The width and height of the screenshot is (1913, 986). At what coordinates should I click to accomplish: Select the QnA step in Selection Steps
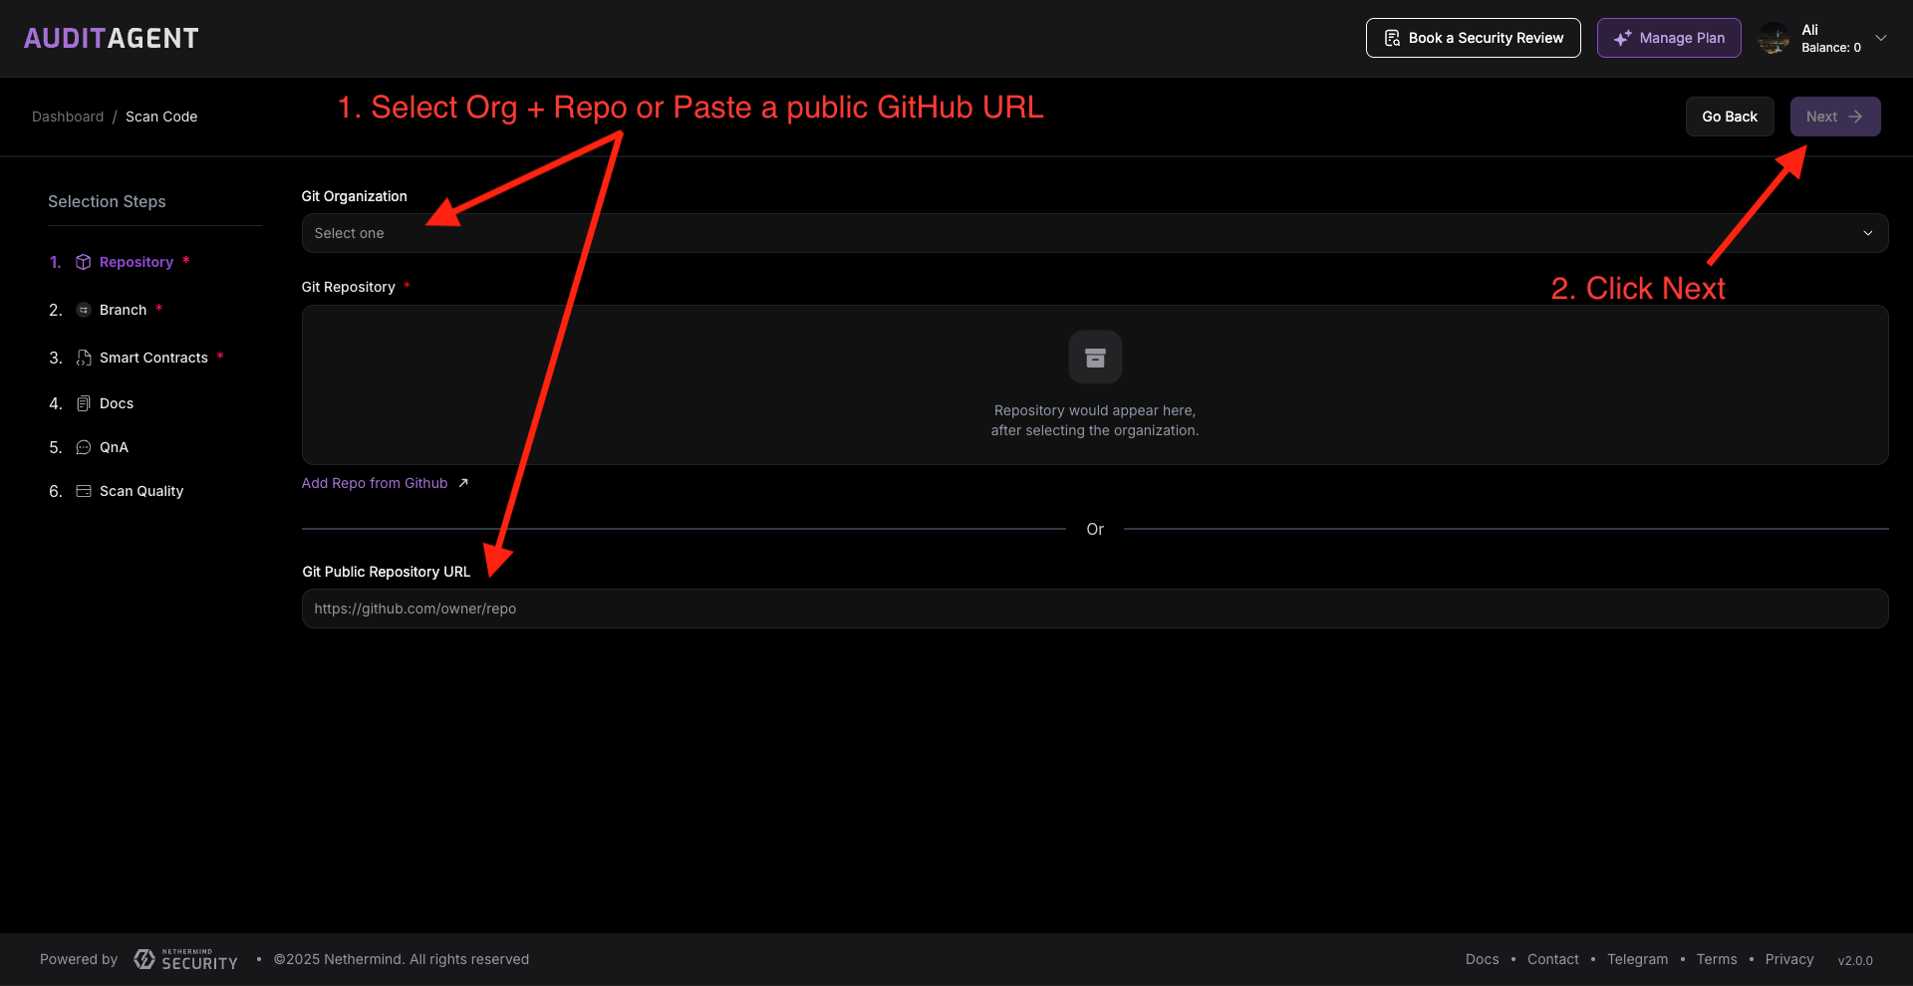(114, 446)
